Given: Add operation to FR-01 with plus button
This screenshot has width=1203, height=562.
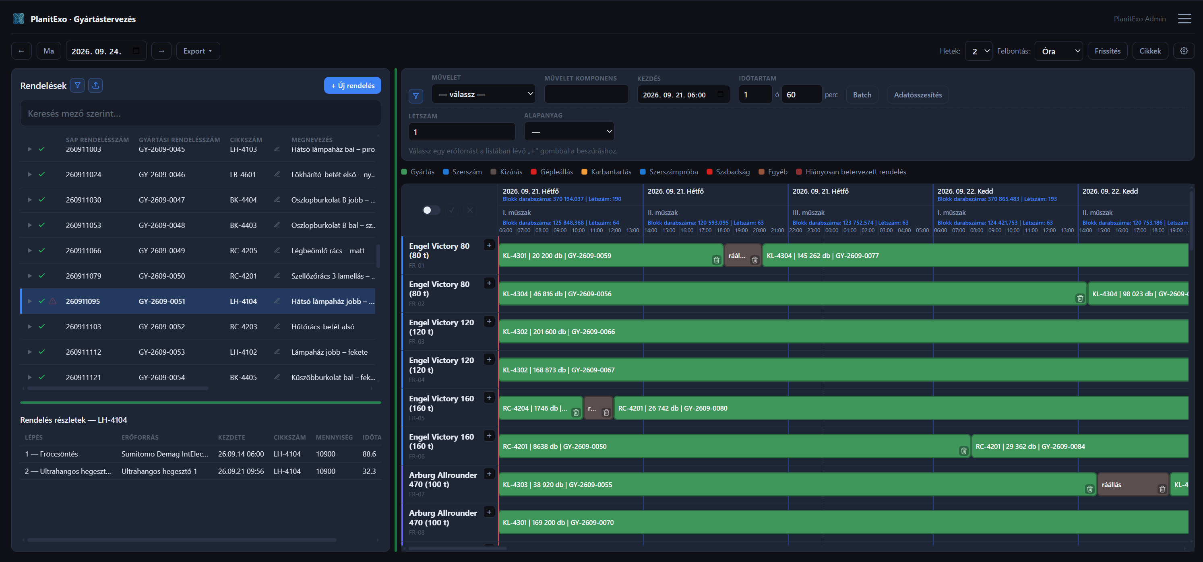Looking at the screenshot, I should point(489,245).
